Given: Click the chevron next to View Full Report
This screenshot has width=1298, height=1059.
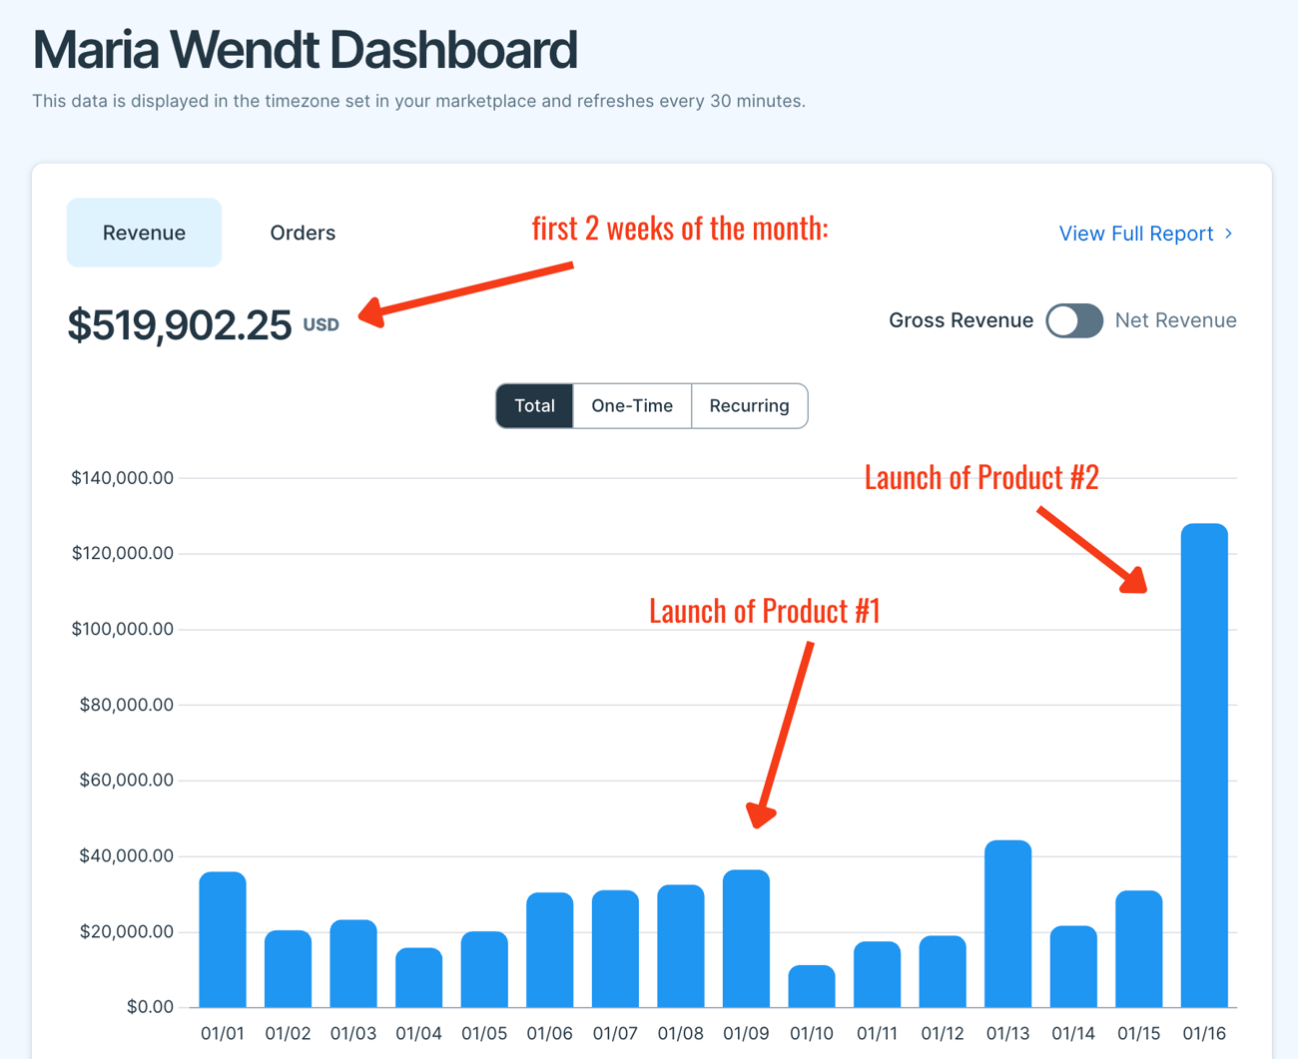Looking at the screenshot, I should 1229,234.
